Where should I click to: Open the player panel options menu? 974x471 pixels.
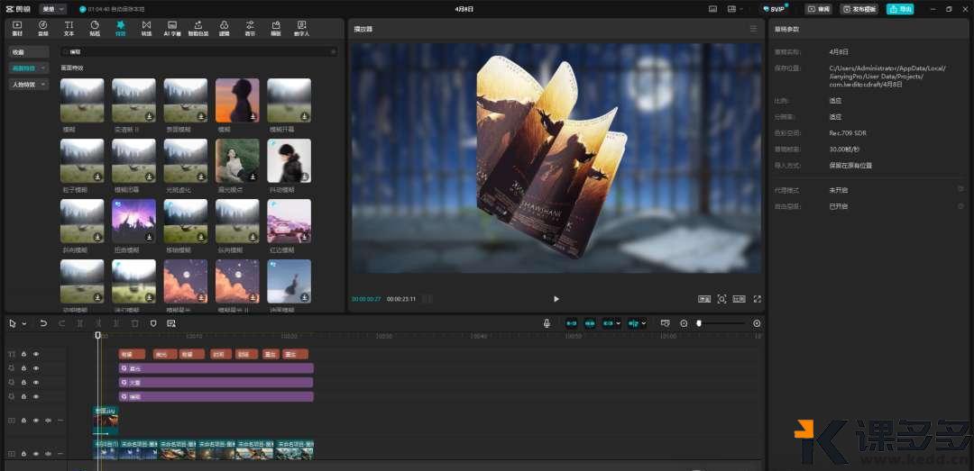click(753, 29)
